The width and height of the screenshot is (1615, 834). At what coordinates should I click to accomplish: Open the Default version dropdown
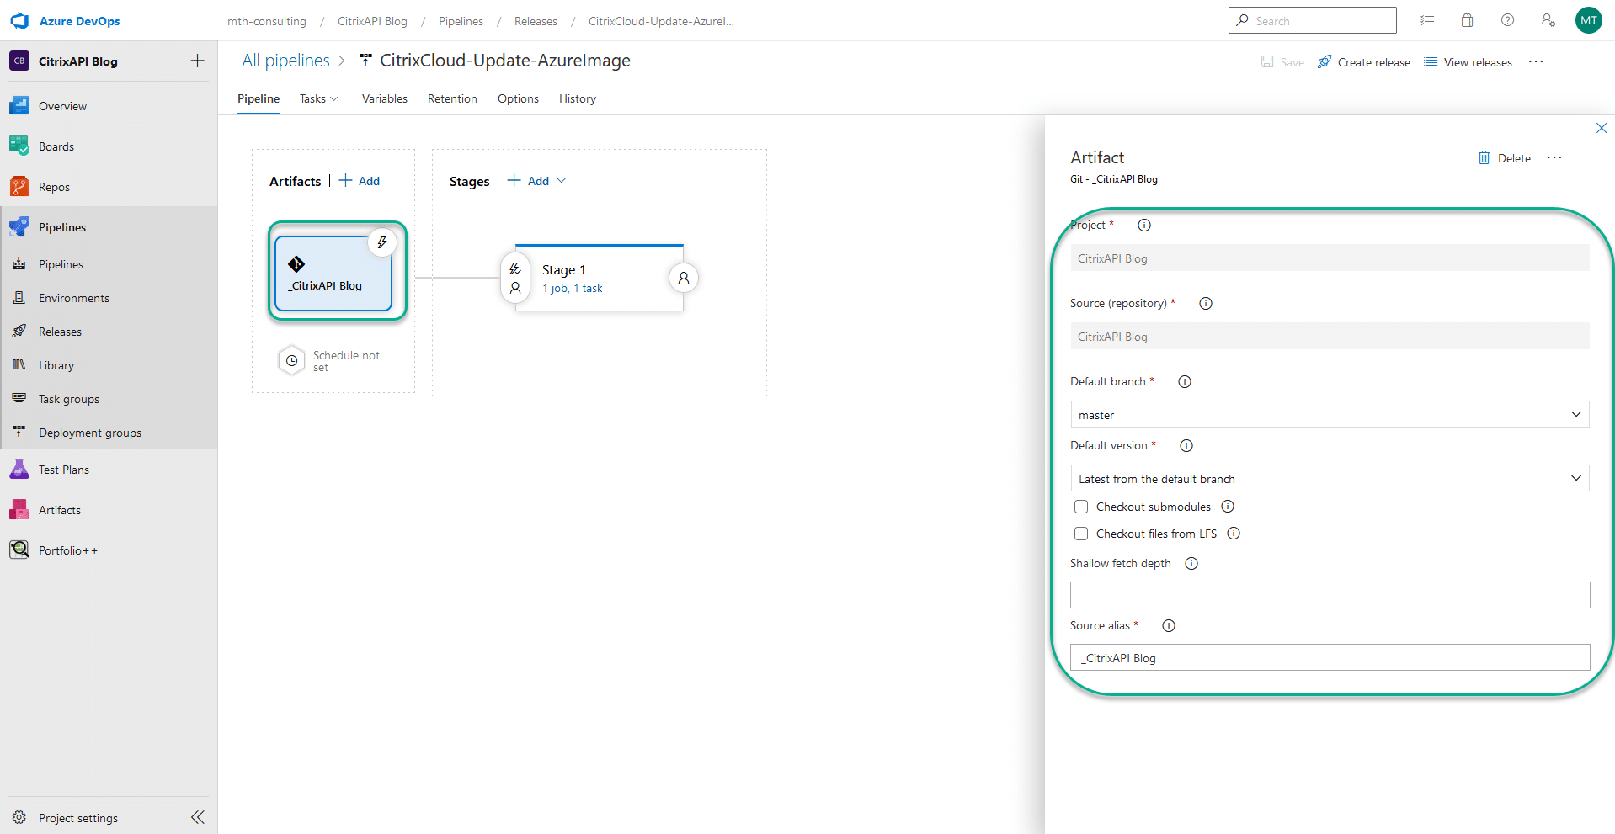click(x=1330, y=478)
